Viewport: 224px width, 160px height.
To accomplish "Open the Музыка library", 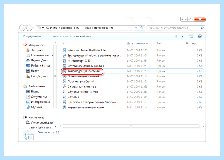I will 36,107.
